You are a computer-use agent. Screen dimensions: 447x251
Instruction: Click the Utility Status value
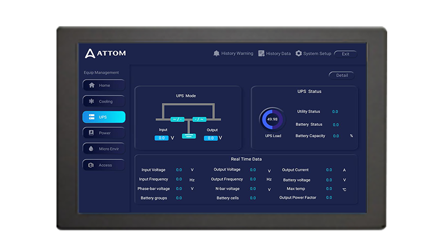pyautogui.click(x=335, y=112)
